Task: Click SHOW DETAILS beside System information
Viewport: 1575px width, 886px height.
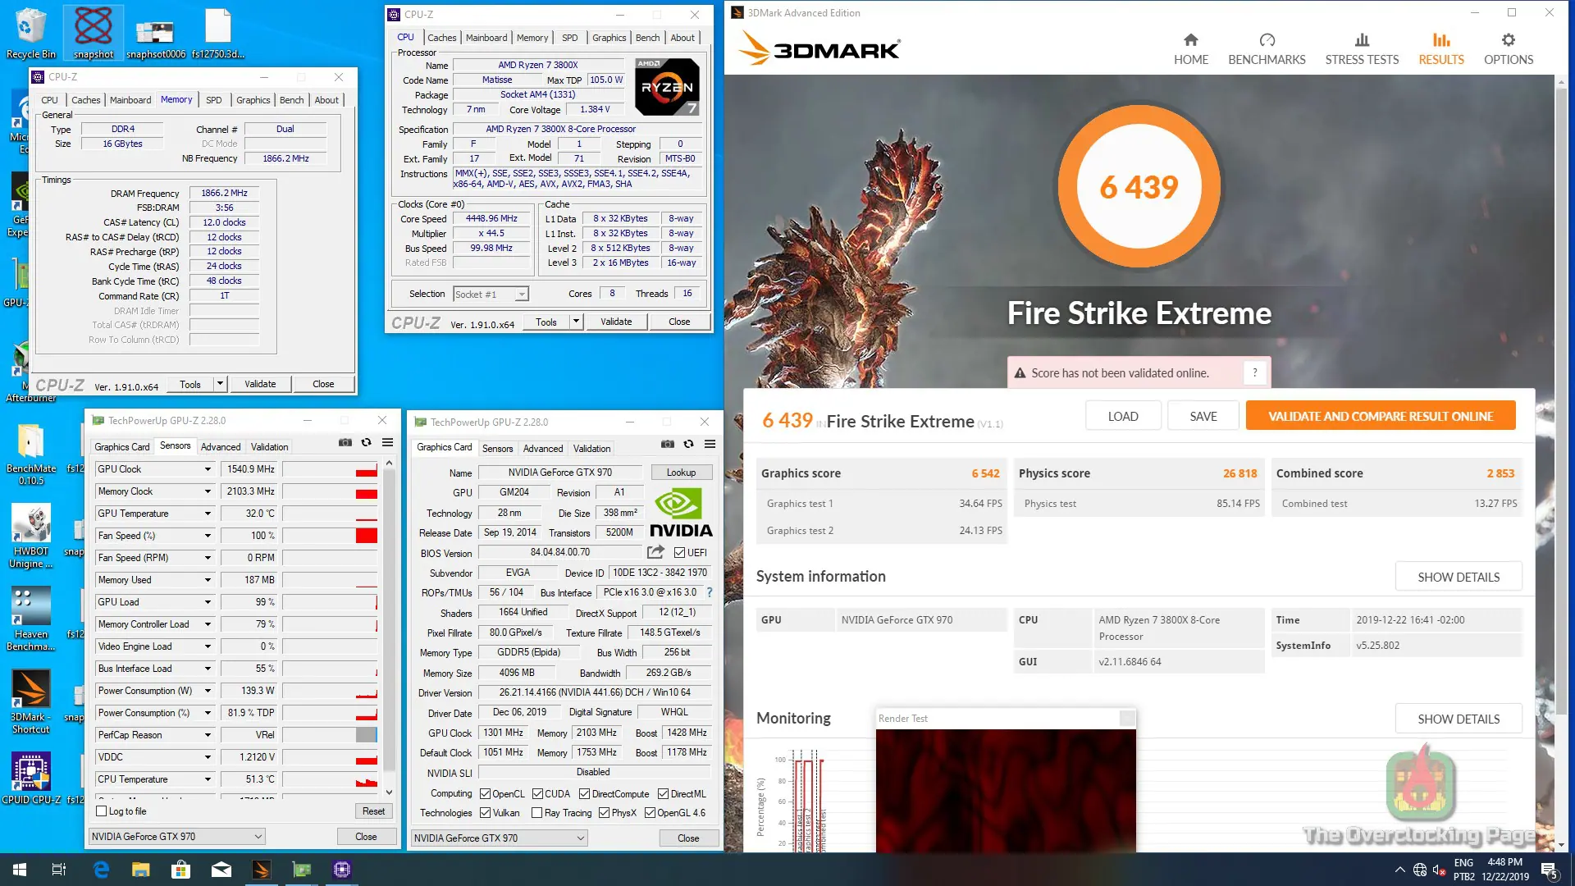Action: coord(1459,577)
